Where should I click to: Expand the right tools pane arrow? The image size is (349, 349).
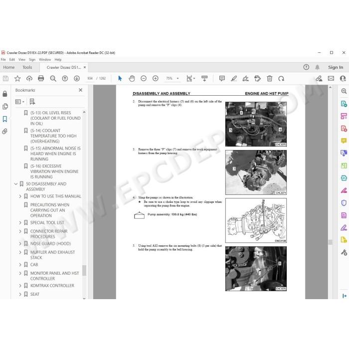tap(344, 296)
